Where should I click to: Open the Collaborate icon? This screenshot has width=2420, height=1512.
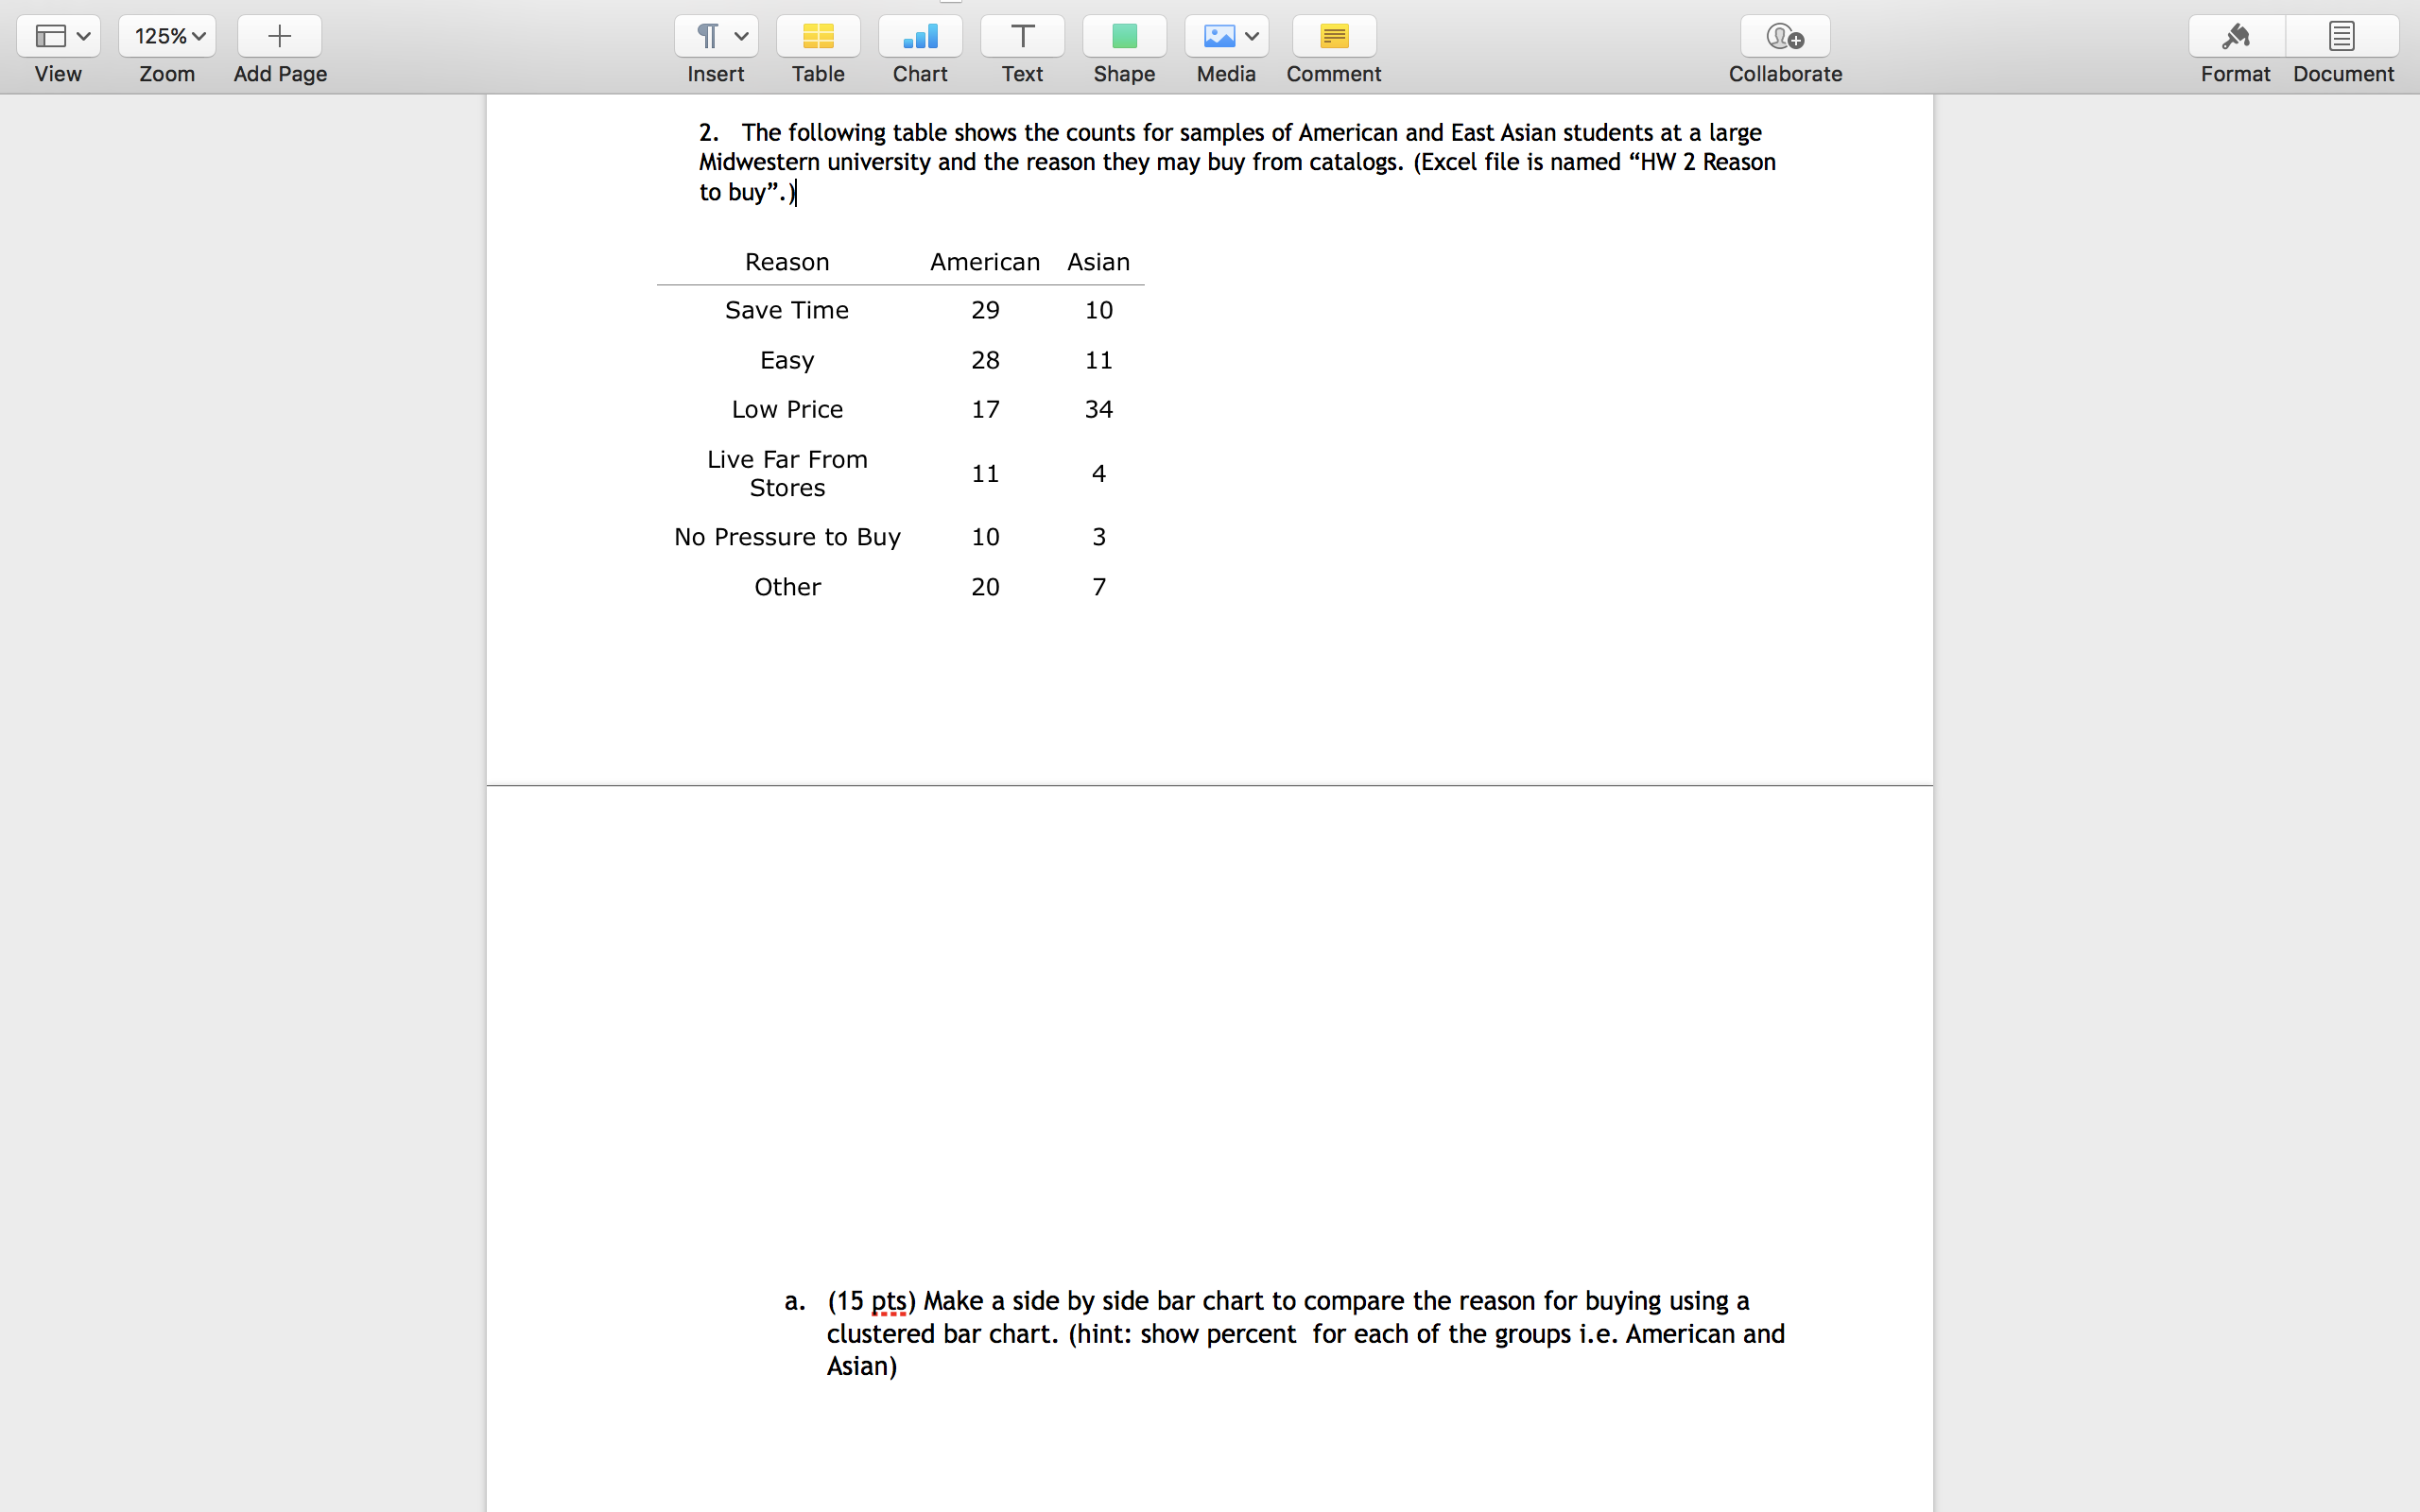1785,37
